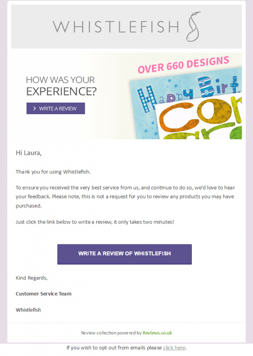Click the Hi Laura greeting line
The height and width of the screenshot is (356, 253).
click(29, 153)
